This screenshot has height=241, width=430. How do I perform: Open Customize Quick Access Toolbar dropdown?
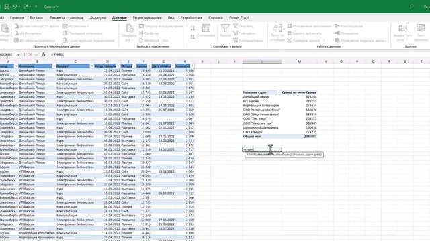(36, 7)
